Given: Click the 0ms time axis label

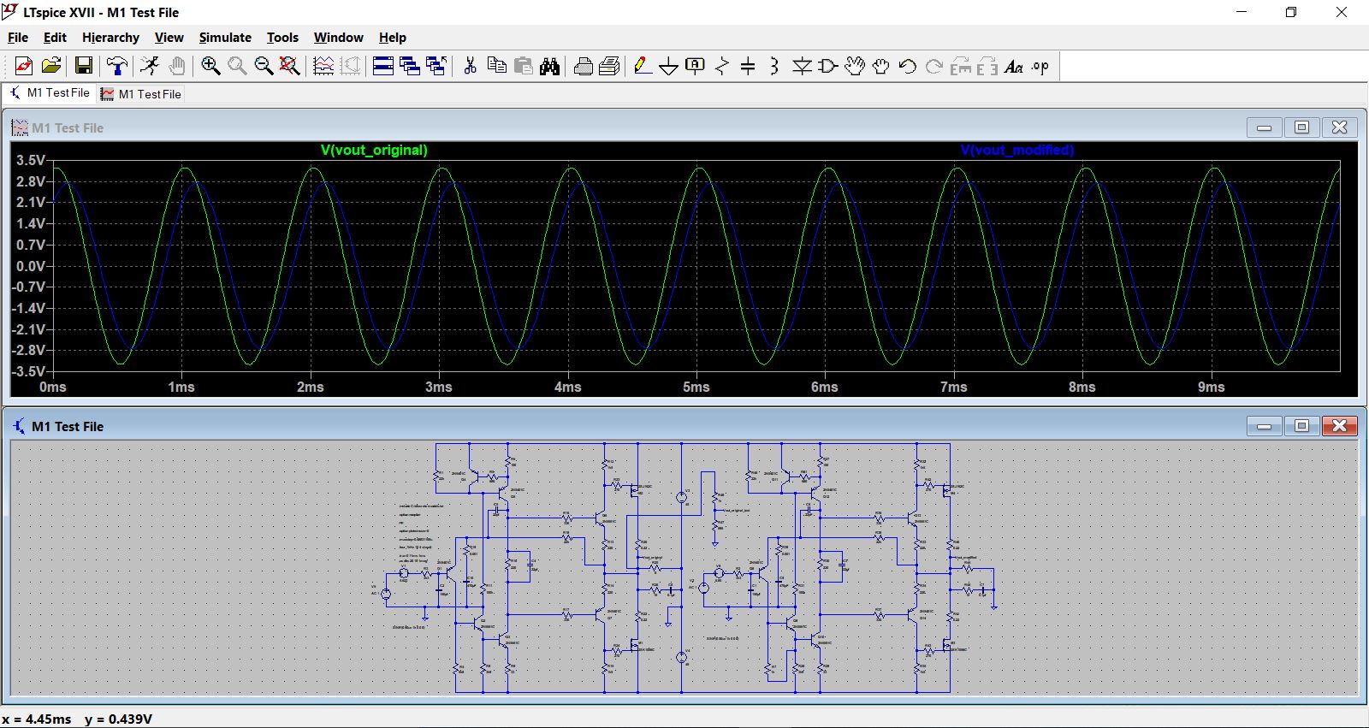Looking at the screenshot, I should point(53,387).
